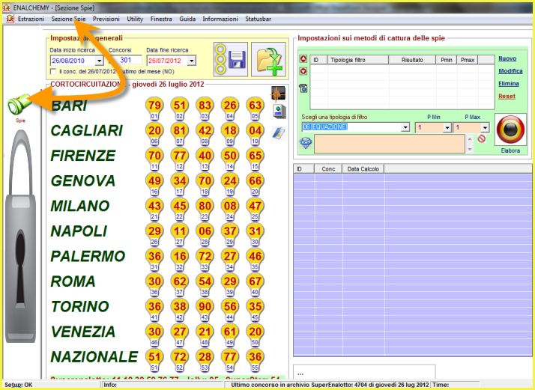Open the Guida menu
This screenshot has height=390, width=535.
pos(187,19)
